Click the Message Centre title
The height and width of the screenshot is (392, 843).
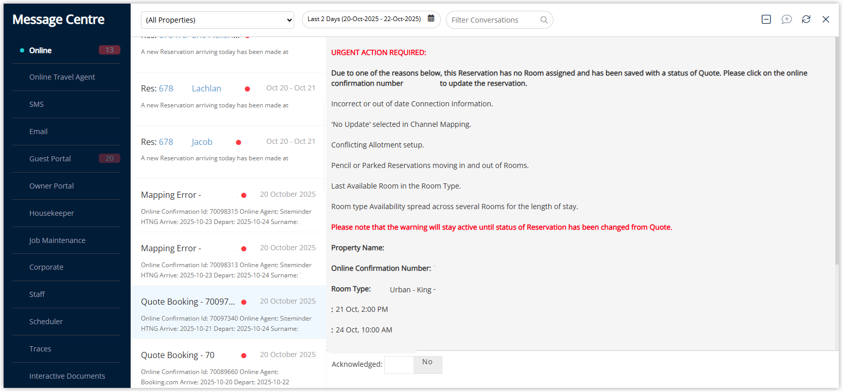click(x=58, y=20)
